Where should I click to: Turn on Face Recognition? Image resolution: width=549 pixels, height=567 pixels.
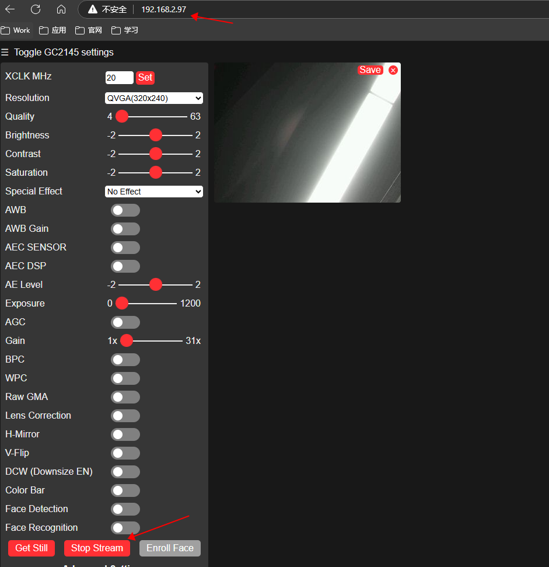pos(125,528)
